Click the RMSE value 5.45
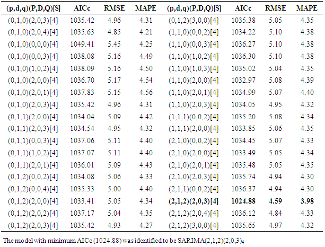This screenshot has width=325, height=247. pos(113,42)
